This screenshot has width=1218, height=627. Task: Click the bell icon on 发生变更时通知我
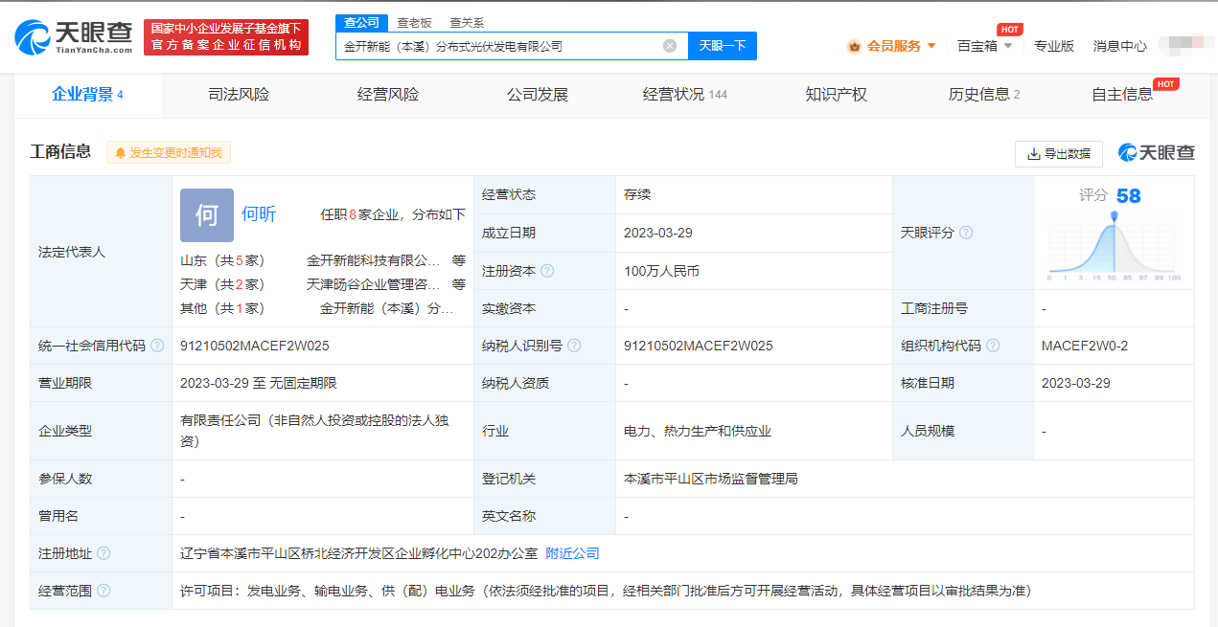click(x=121, y=153)
